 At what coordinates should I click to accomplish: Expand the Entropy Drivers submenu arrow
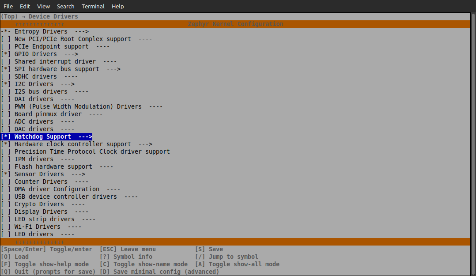[82, 31]
